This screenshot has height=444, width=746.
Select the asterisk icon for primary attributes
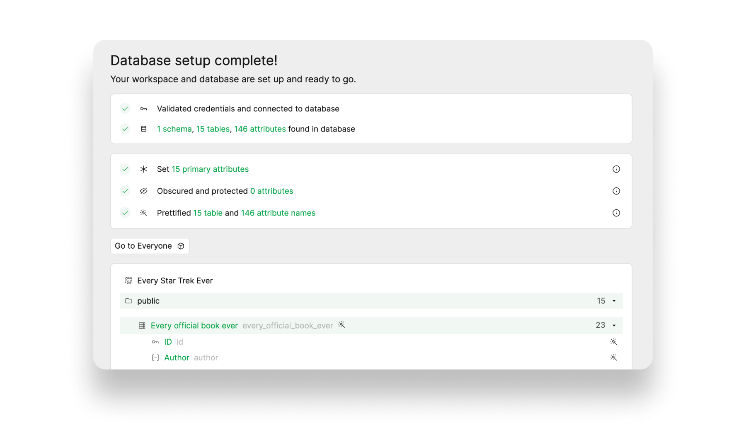pos(143,169)
